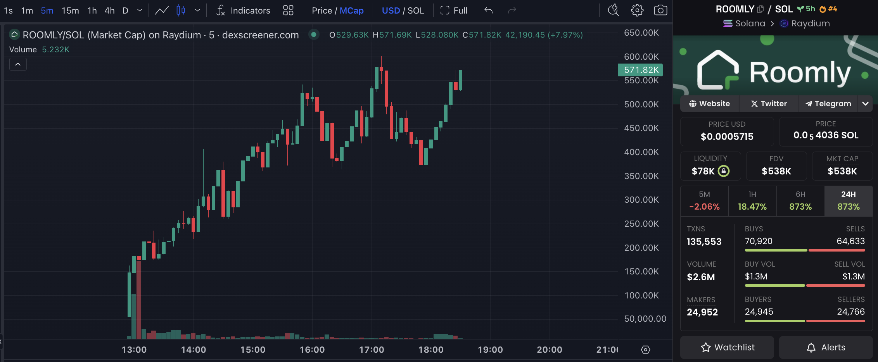Toggle chart to Price display
Viewport: 878px width, 362px height.
321,10
